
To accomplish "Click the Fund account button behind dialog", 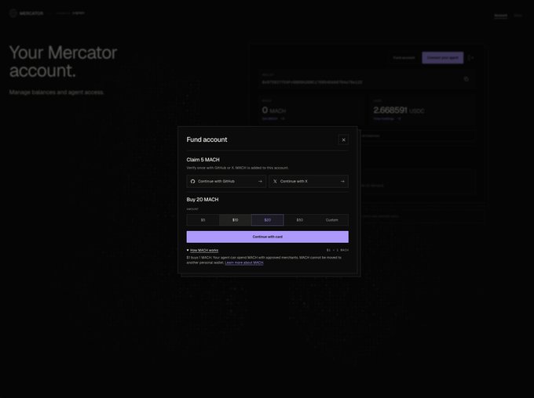I will (404, 58).
